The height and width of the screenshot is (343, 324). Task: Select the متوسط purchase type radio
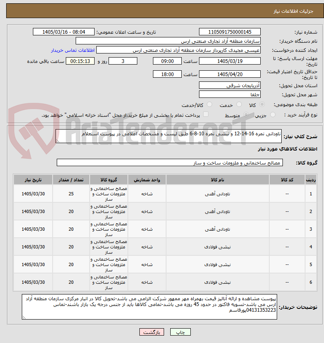(246, 115)
